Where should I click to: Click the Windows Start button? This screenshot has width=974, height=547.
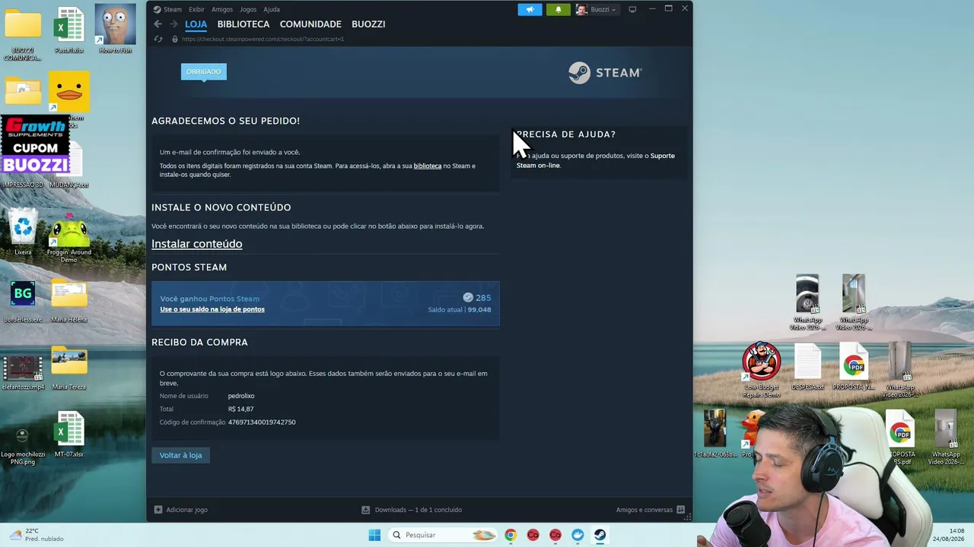pyautogui.click(x=374, y=535)
